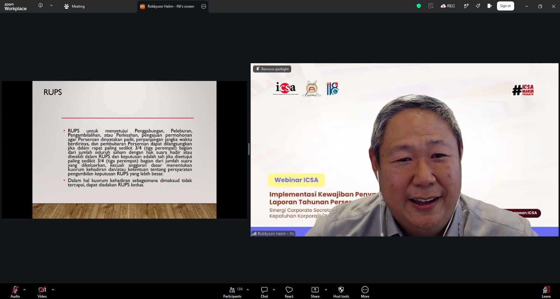The width and height of the screenshot is (560, 299).
Task: Open the AI Companion sparkle icon
Action: 478,6
